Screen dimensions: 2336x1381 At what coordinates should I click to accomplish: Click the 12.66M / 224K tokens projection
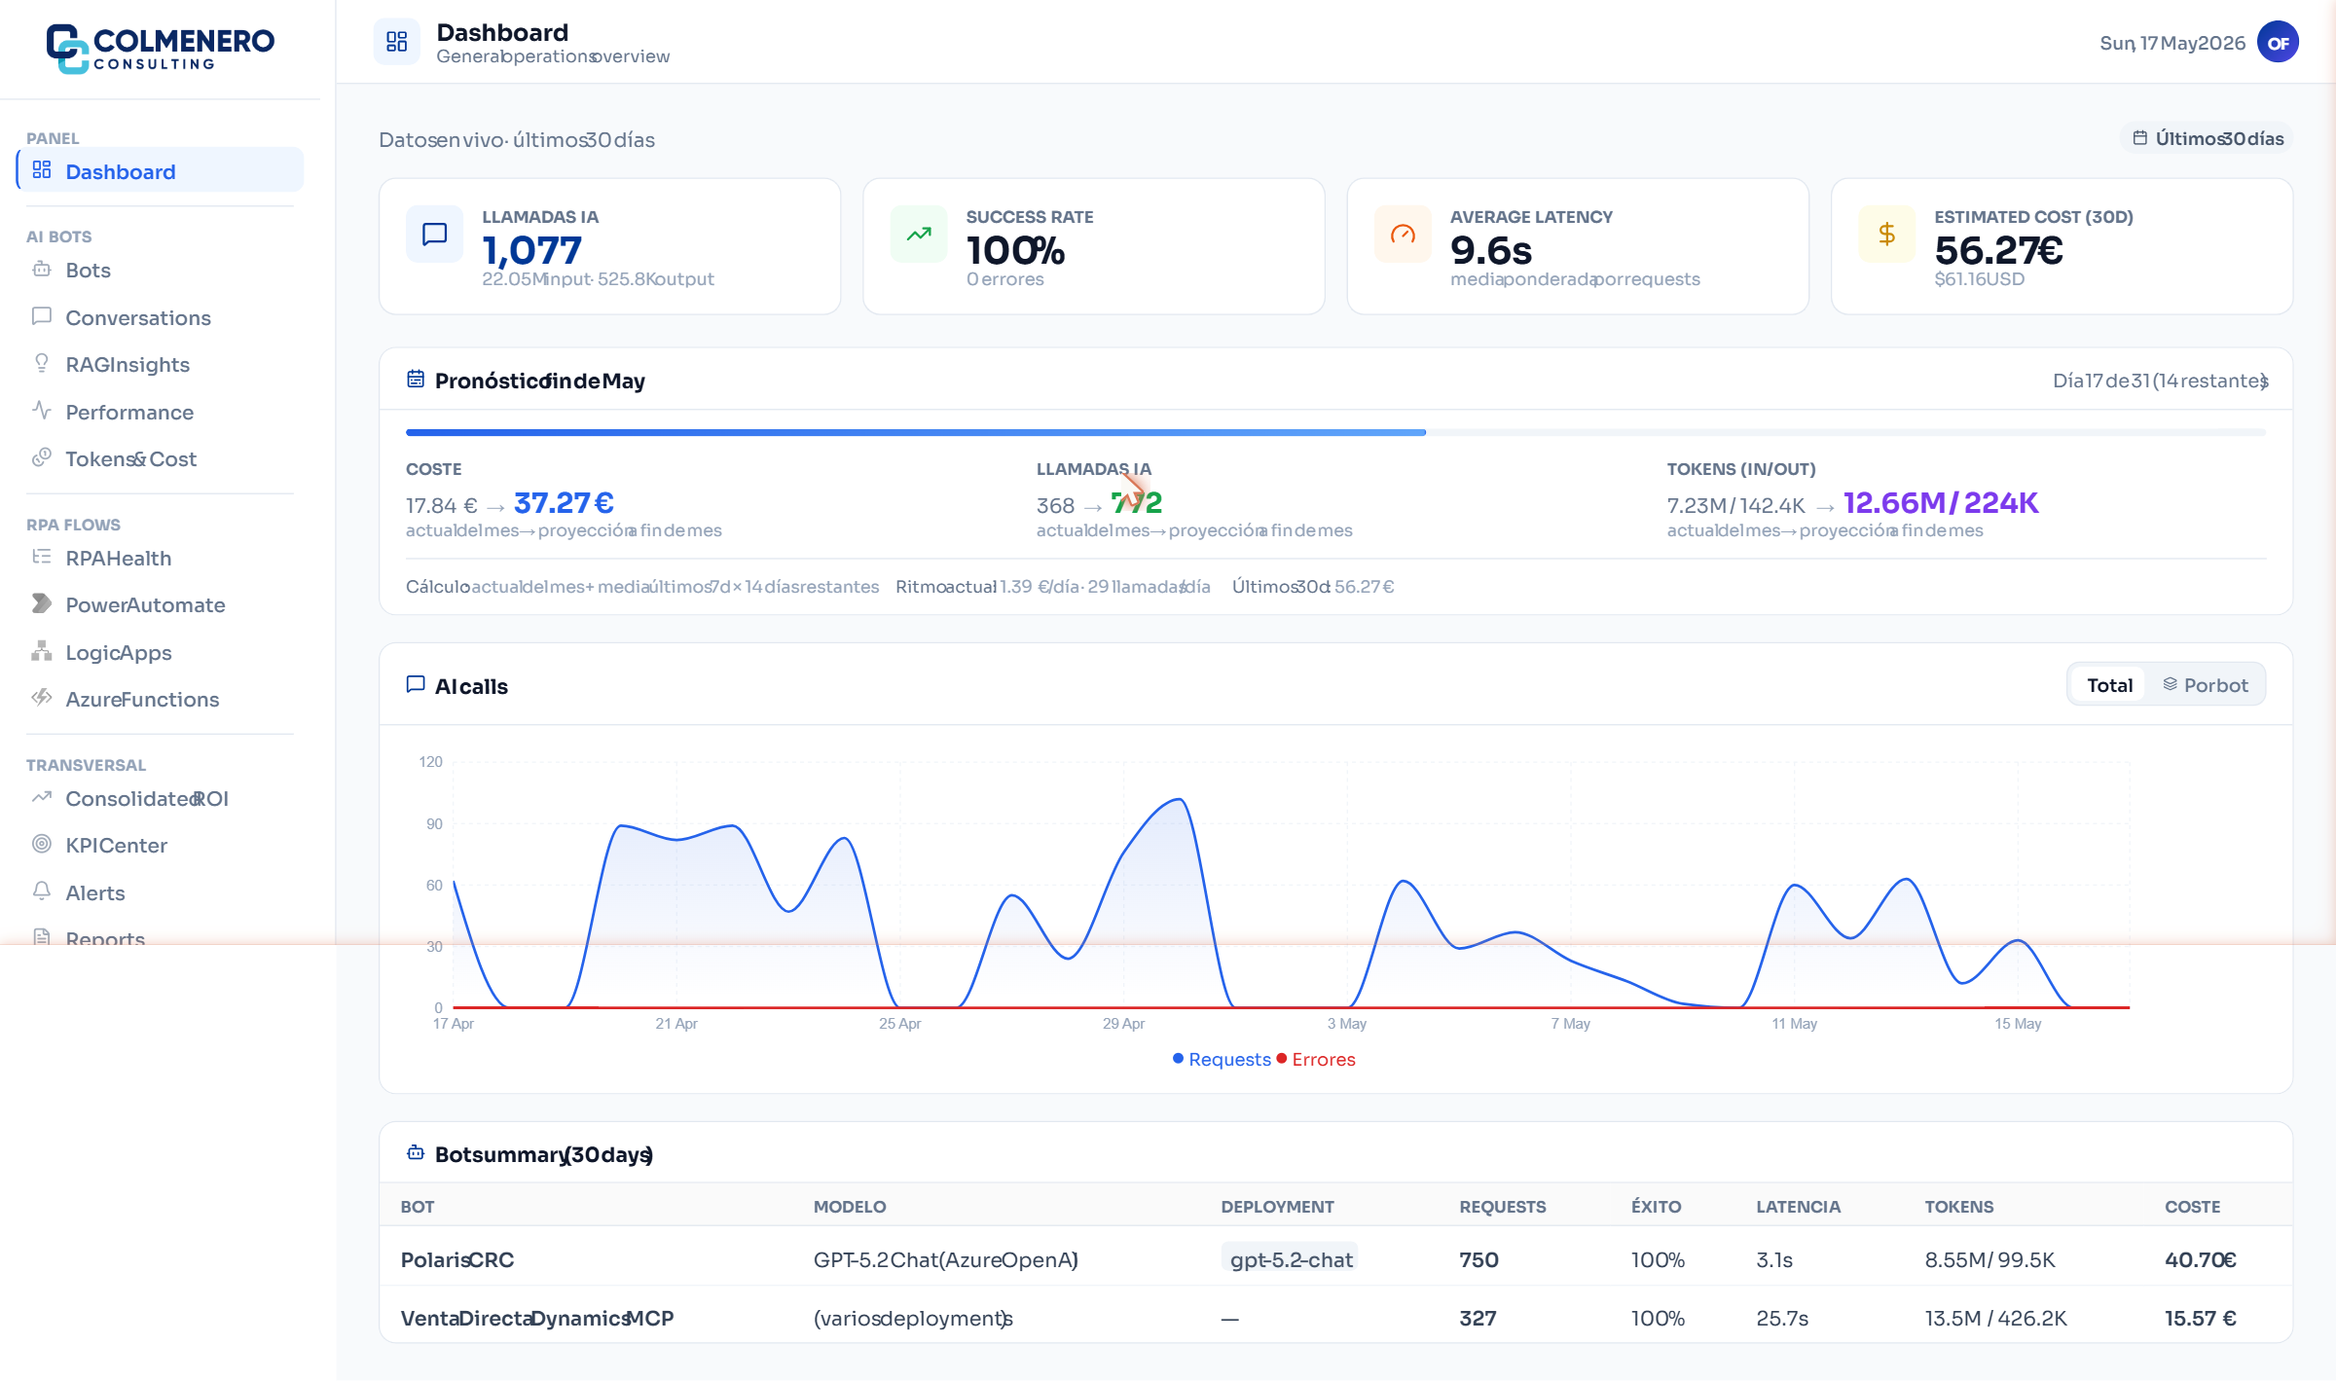1940,502
